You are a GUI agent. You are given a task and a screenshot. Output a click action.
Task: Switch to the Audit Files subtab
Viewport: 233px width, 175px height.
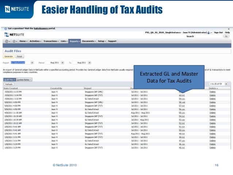[x=9, y=80]
